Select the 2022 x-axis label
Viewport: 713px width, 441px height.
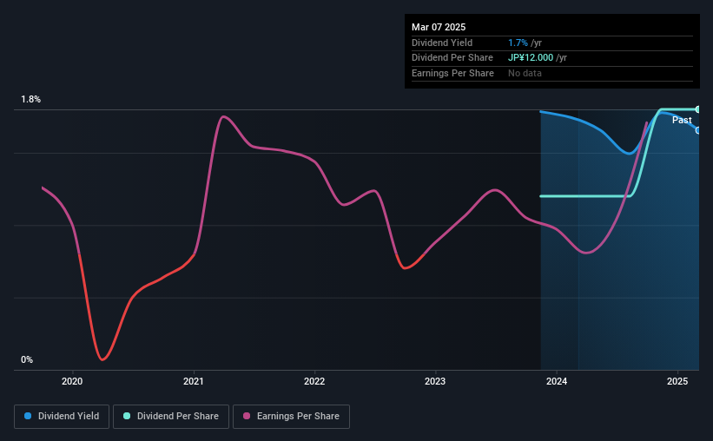[x=314, y=381]
